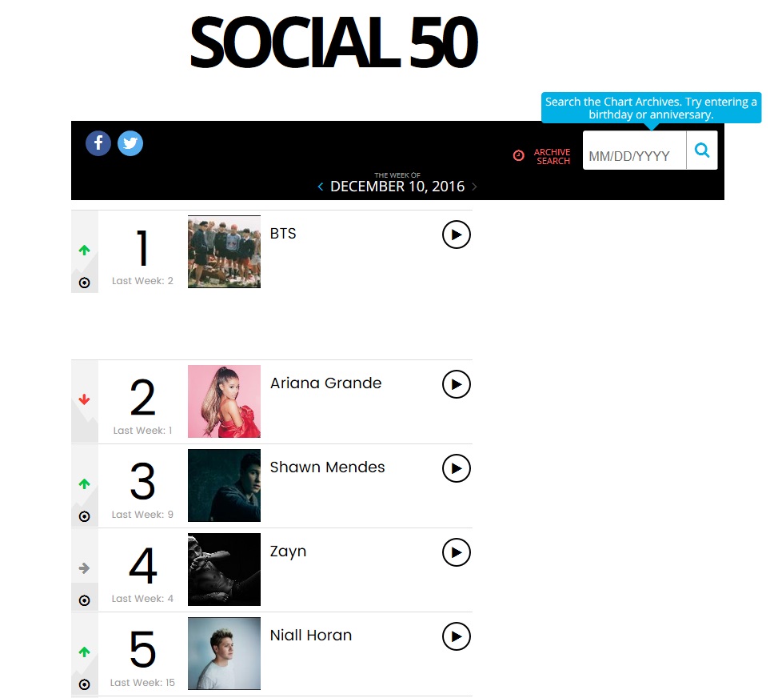Image resolution: width=770 pixels, height=698 pixels.
Task: Expand the Niall Horan row bullseye icon
Action: point(85,684)
